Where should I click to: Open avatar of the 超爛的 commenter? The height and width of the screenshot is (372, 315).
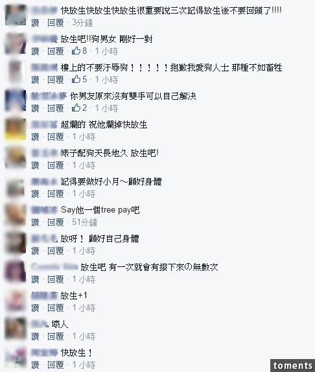point(16,129)
